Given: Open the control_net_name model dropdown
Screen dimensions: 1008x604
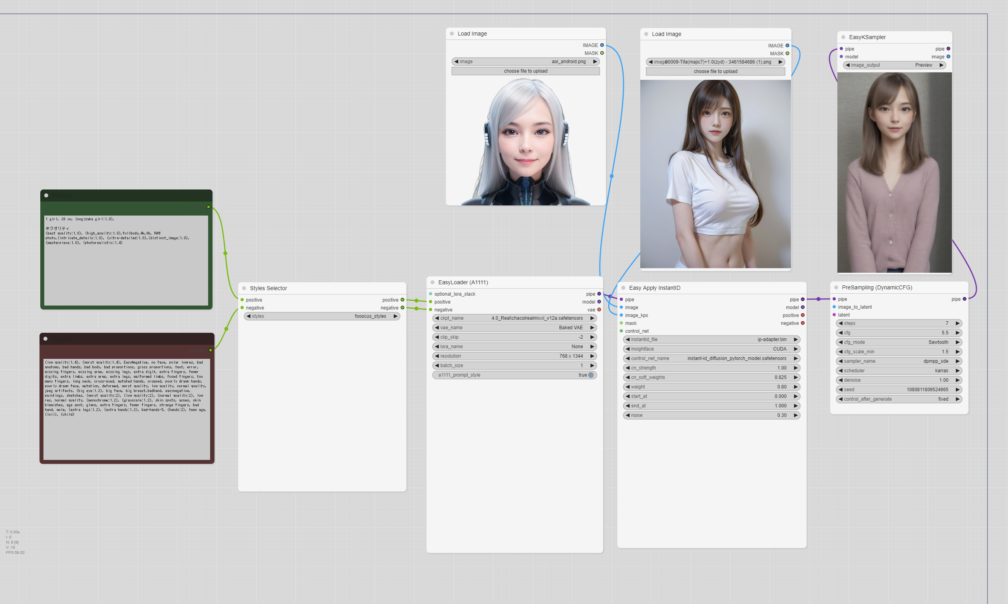Looking at the screenshot, I should pyautogui.click(x=712, y=358).
